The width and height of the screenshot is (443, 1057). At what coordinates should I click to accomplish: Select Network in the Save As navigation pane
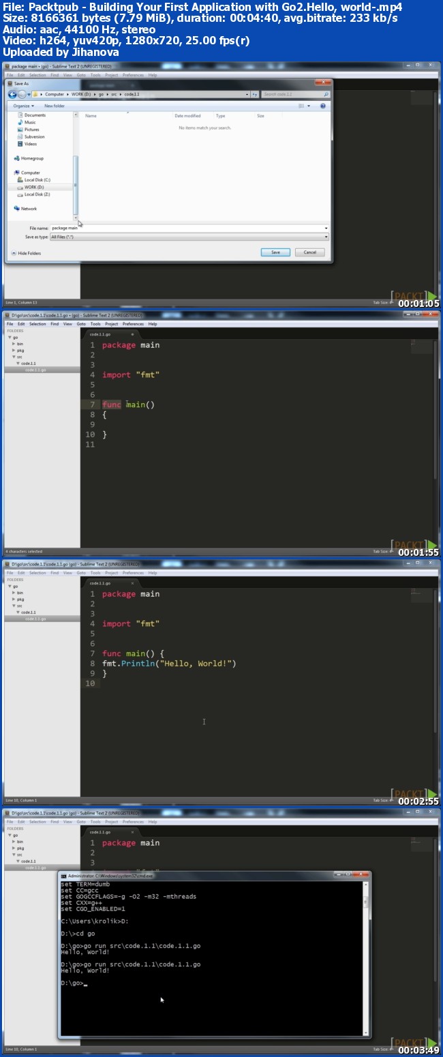(26, 209)
